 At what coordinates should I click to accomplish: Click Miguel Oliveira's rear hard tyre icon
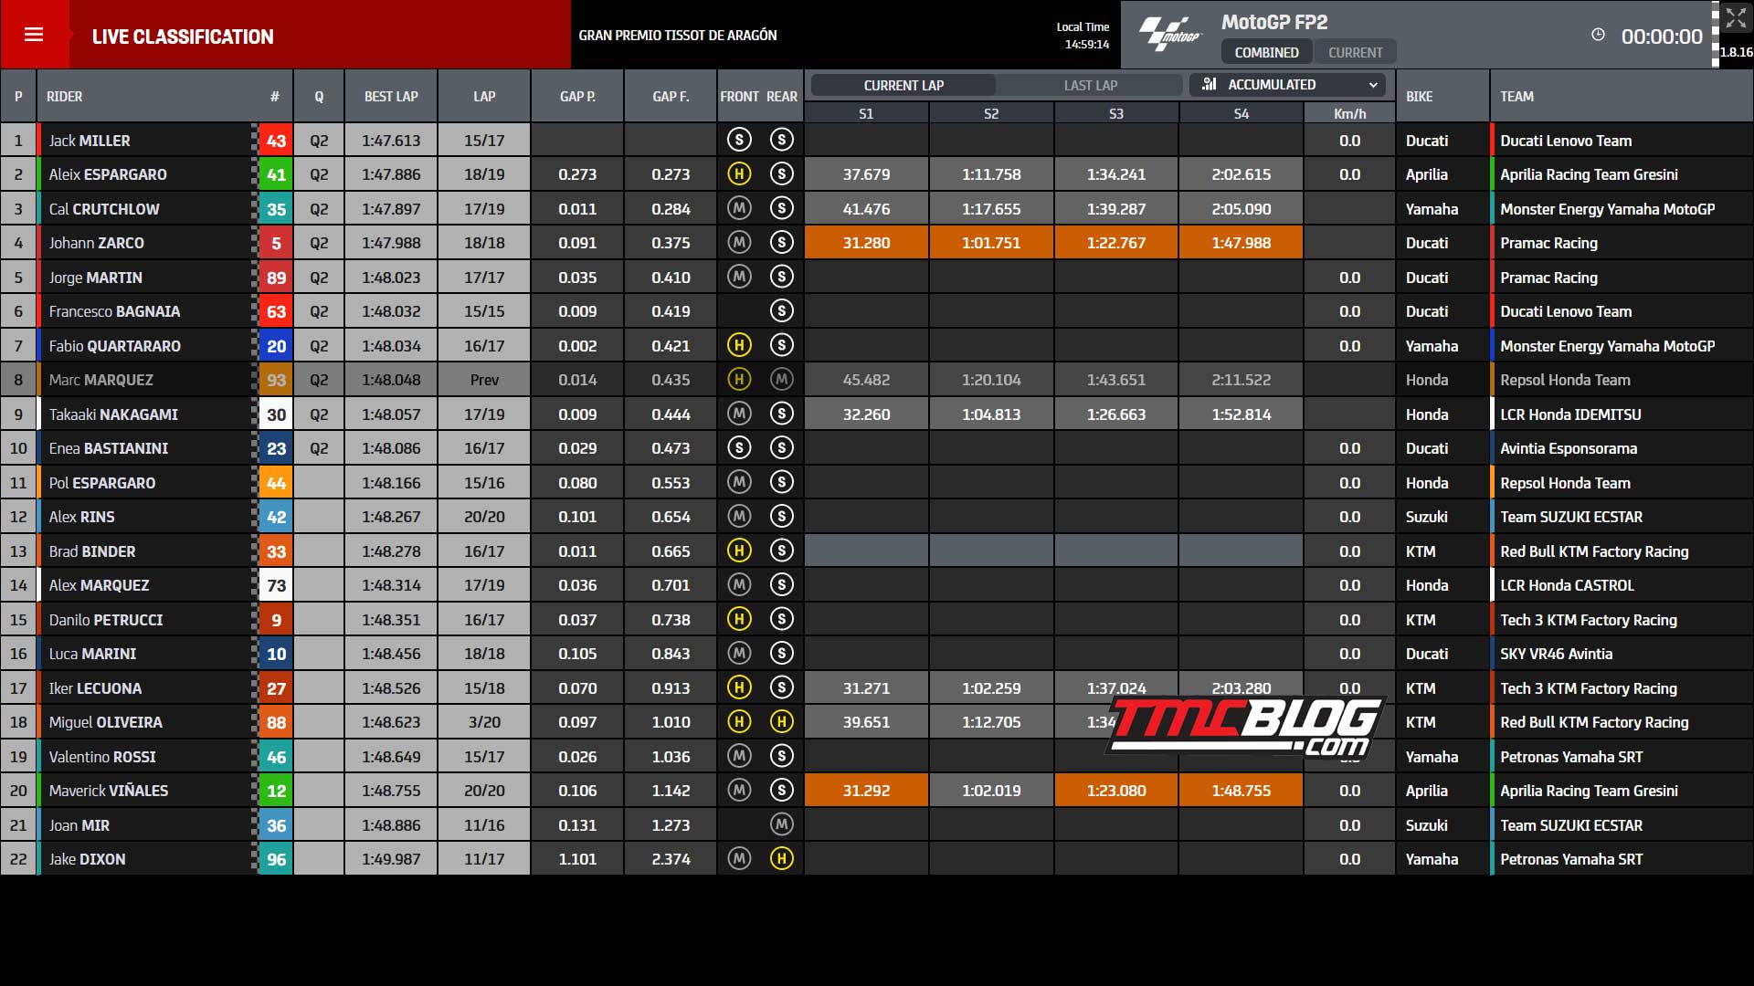coord(781,721)
